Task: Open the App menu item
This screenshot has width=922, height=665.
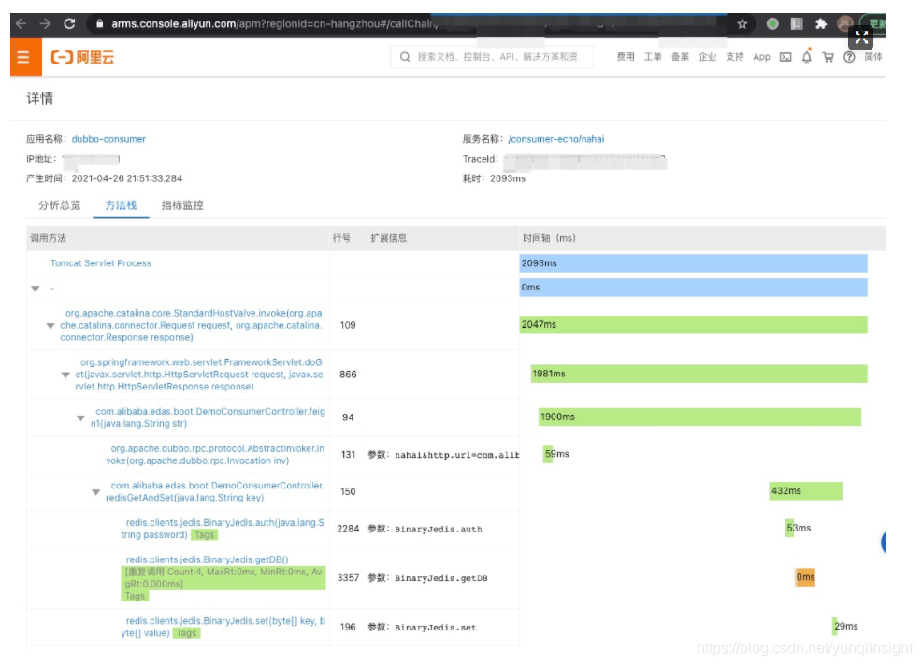Action: click(x=761, y=57)
